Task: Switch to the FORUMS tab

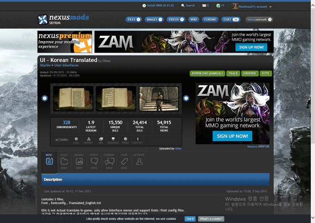Action: click(x=109, y=161)
